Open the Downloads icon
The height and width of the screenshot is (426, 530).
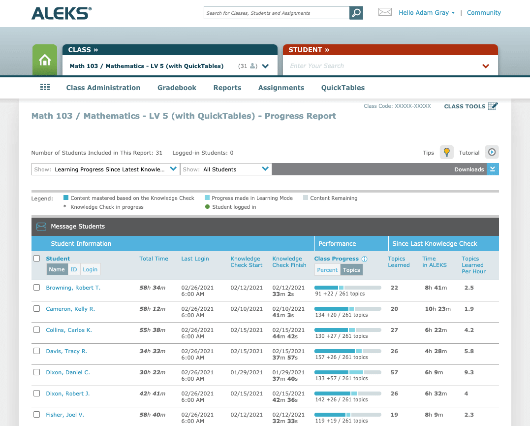(x=492, y=169)
